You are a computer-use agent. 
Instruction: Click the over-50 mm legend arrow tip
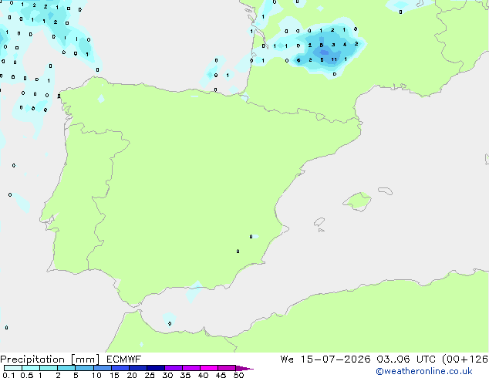click(244, 368)
